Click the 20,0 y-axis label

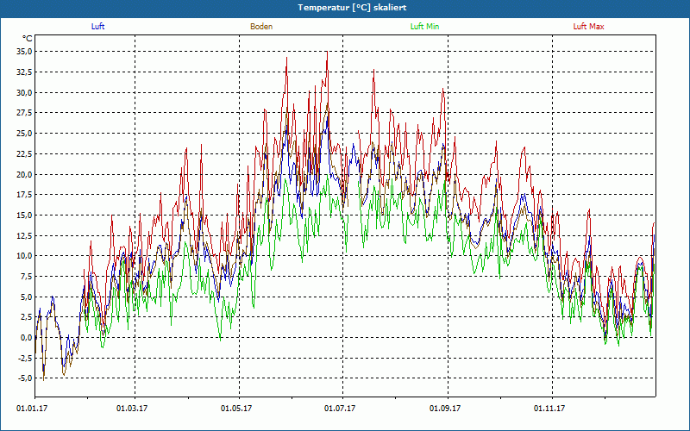coord(24,174)
